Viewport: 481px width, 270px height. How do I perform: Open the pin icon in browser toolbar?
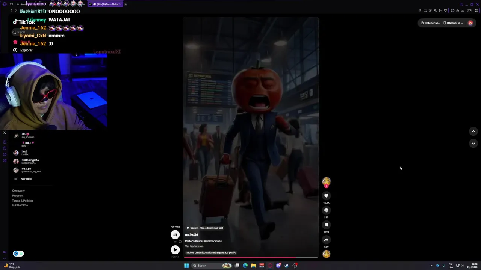420,10
